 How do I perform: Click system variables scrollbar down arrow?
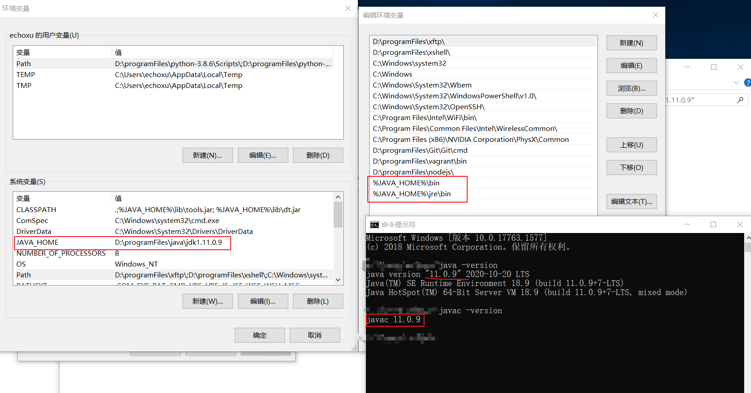[x=338, y=280]
